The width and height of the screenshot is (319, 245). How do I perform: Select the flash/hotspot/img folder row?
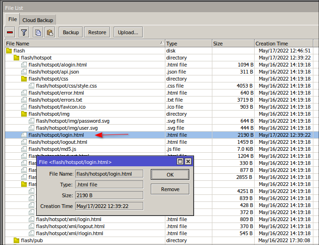tap(49, 114)
